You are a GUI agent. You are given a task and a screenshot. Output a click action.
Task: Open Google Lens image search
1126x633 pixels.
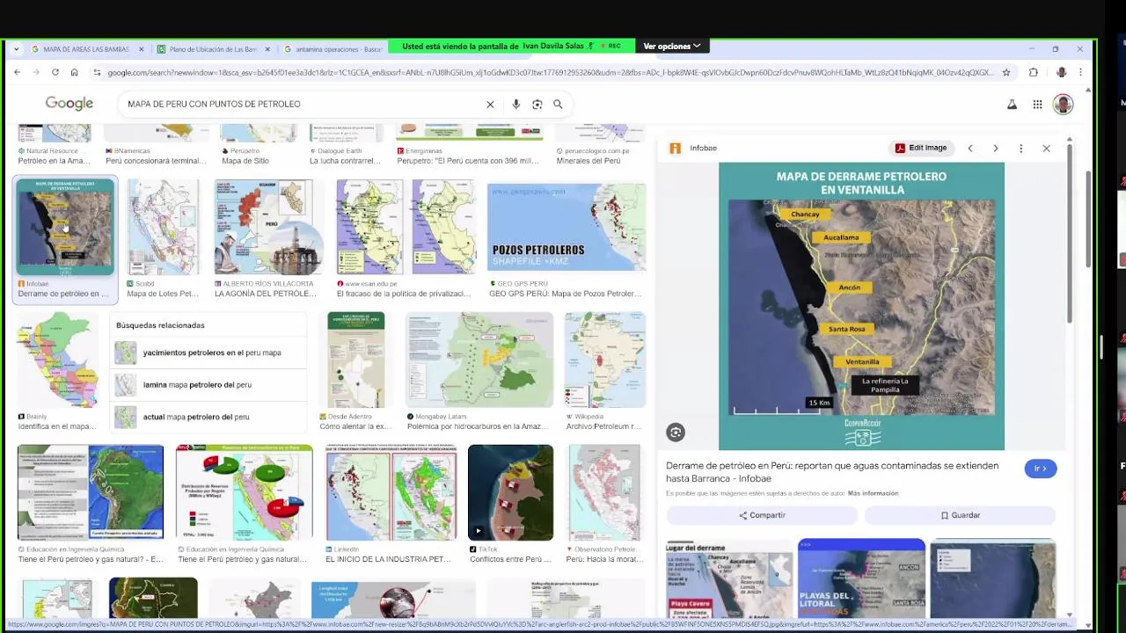coord(537,104)
